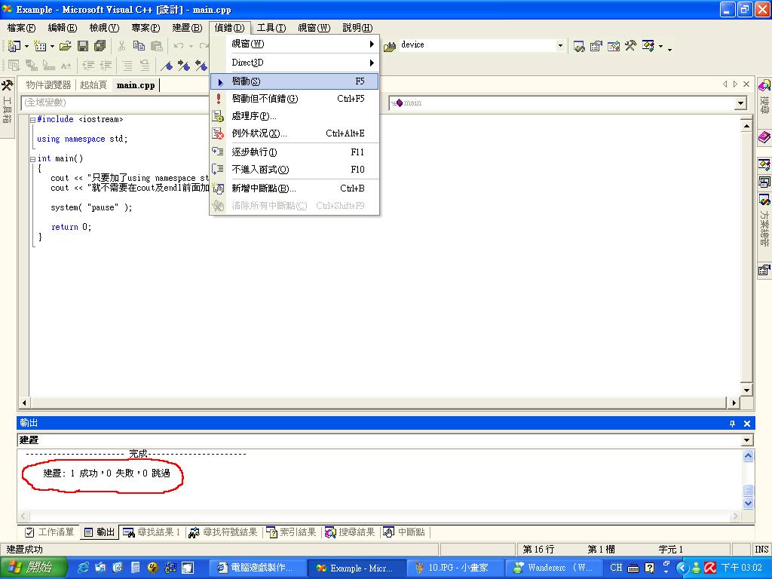Open the Direct3D submenu
772x579 pixels.
pyautogui.click(x=295, y=63)
